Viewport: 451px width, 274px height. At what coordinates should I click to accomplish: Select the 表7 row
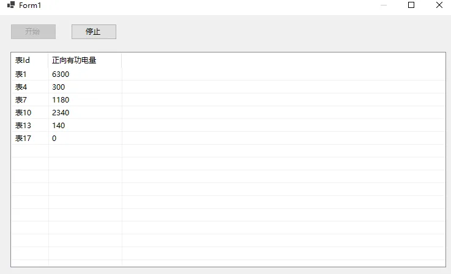point(21,99)
